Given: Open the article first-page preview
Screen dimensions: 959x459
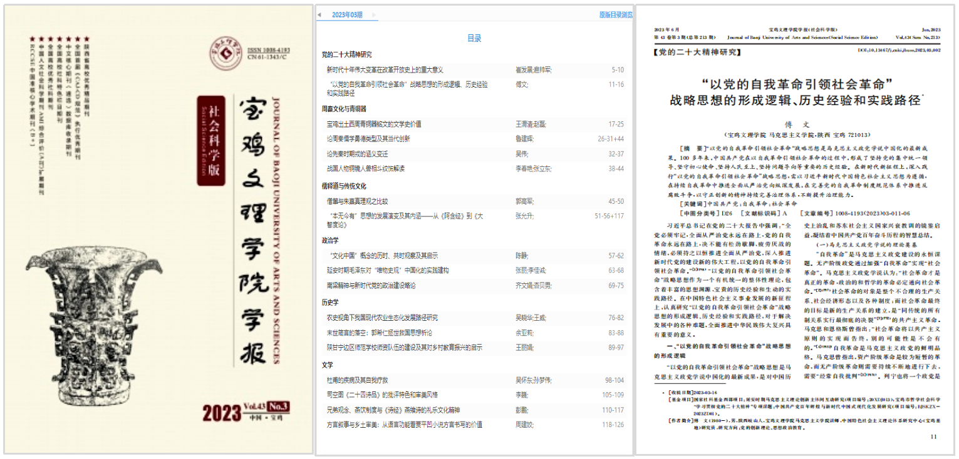Looking at the screenshot, I should [x=796, y=229].
